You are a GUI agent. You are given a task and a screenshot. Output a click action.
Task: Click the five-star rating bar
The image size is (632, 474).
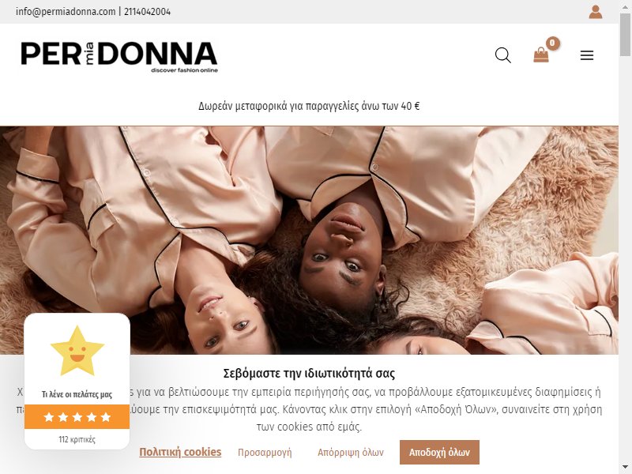pyautogui.click(x=77, y=417)
